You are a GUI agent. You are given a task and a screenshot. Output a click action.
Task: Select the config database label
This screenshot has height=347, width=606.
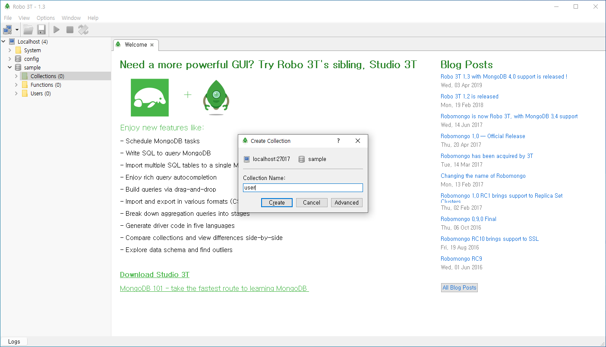pyautogui.click(x=32, y=59)
